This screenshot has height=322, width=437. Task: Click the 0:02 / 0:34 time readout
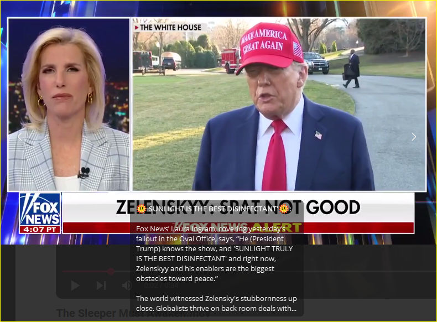click(x=161, y=285)
